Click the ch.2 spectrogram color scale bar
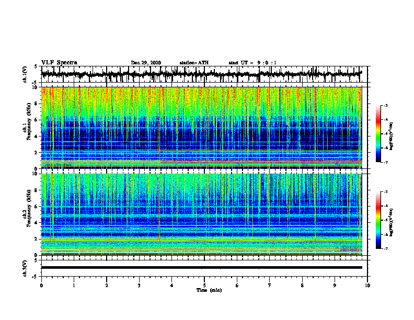This screenshot has width=414, height=320. click(378, 220)
